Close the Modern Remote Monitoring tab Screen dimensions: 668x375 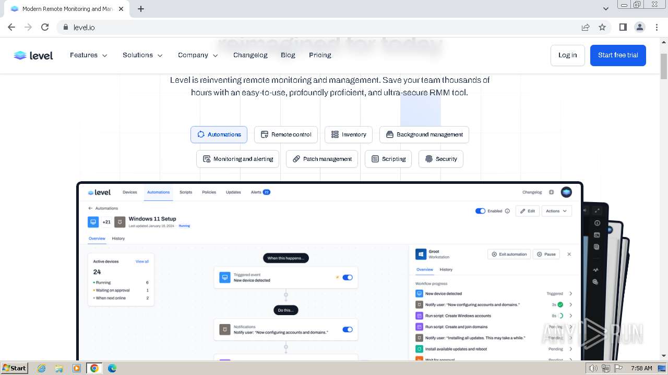(x=121, y=9)
